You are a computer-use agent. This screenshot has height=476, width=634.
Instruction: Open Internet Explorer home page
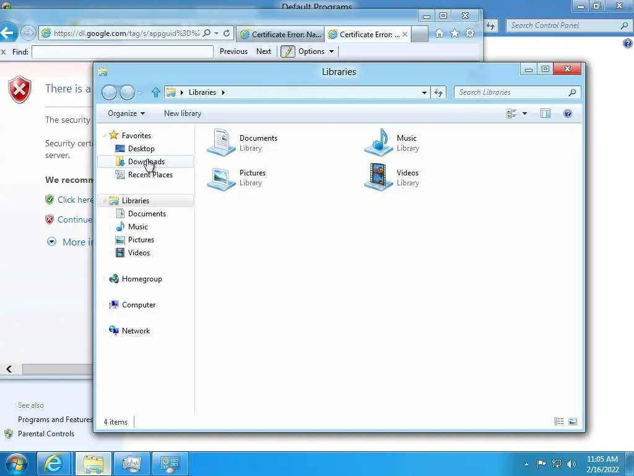point(440,33)
